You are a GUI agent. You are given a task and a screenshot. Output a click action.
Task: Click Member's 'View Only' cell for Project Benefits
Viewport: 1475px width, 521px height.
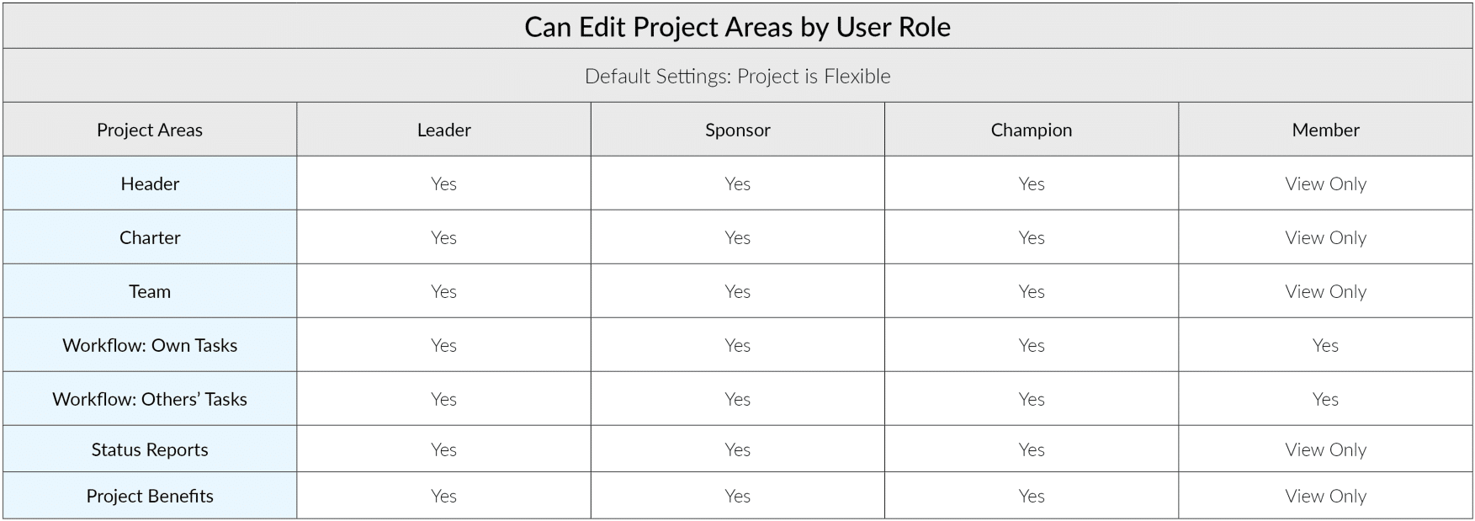click(x=1325, y=497)
